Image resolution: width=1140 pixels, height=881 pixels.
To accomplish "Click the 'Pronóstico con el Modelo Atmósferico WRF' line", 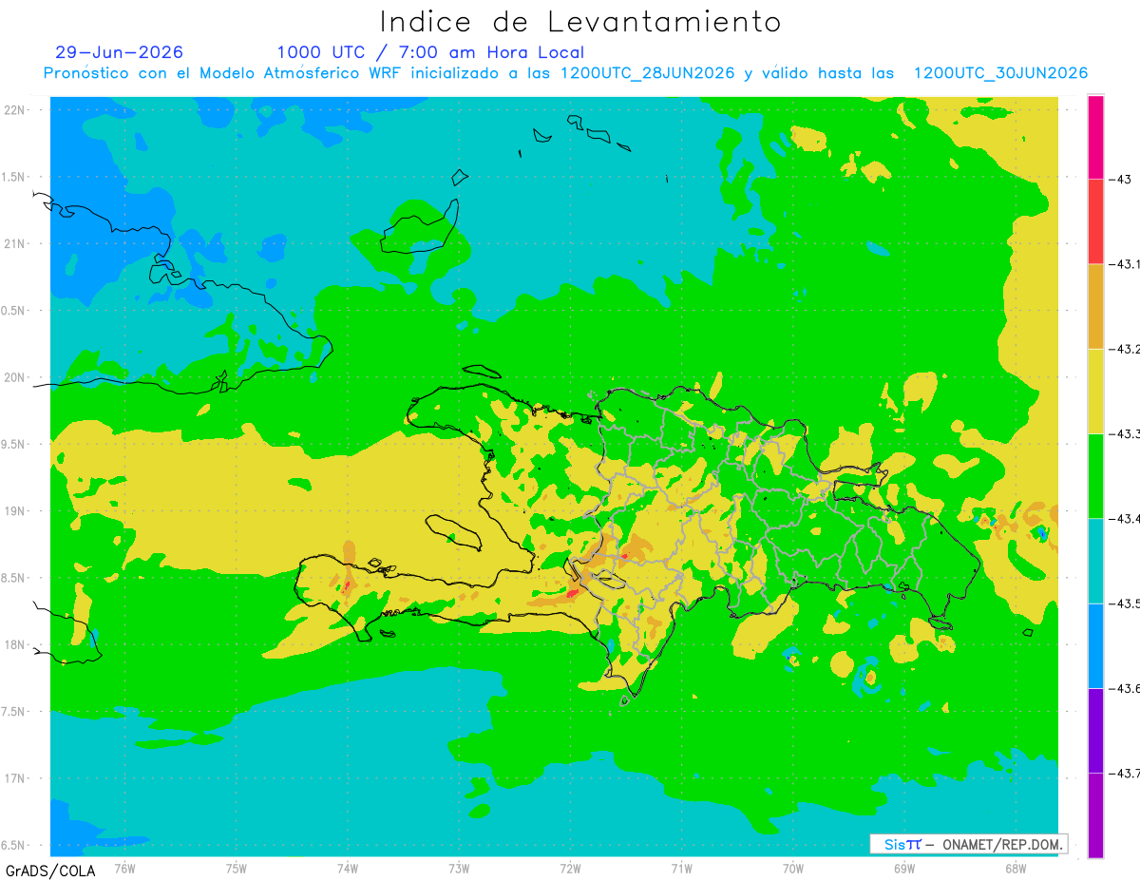I will [565, 73].
